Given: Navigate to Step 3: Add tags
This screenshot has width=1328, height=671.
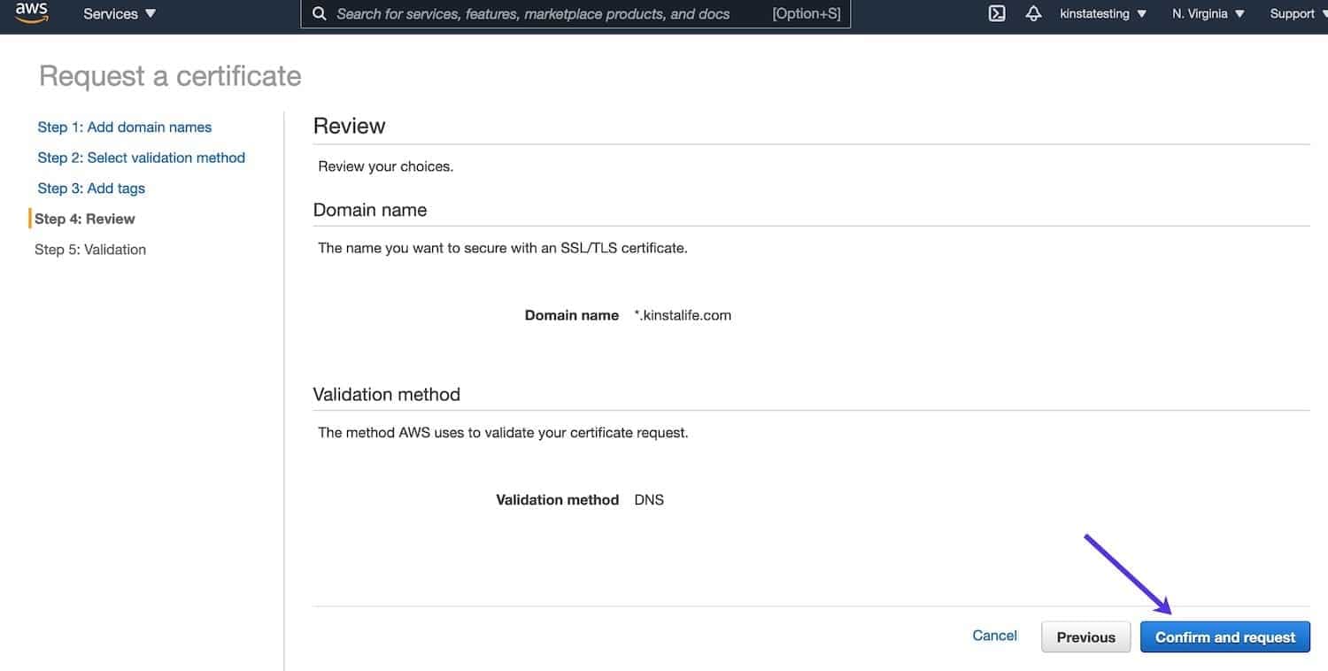Looking at the screenshot, I should pyautogui.click(x=91, y=188).
